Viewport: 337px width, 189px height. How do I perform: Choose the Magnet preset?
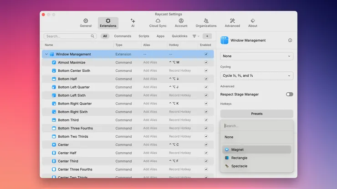tap(256, 149)
